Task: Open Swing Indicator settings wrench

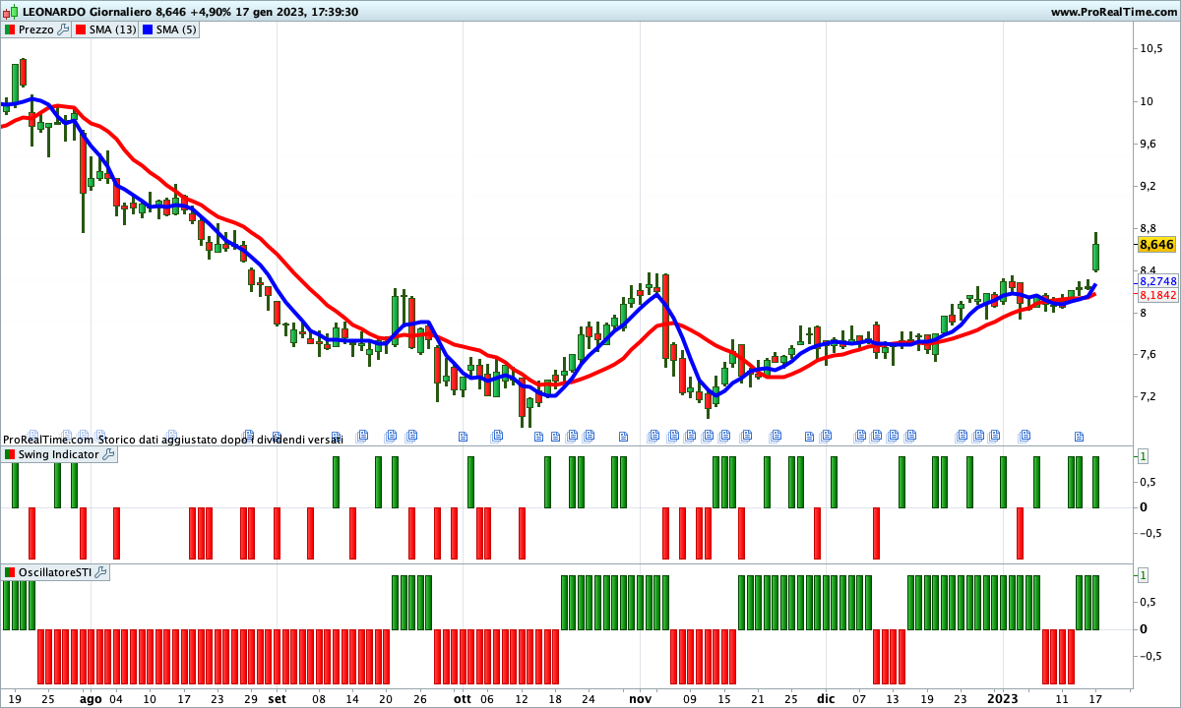Action: (x=108, y=454)
